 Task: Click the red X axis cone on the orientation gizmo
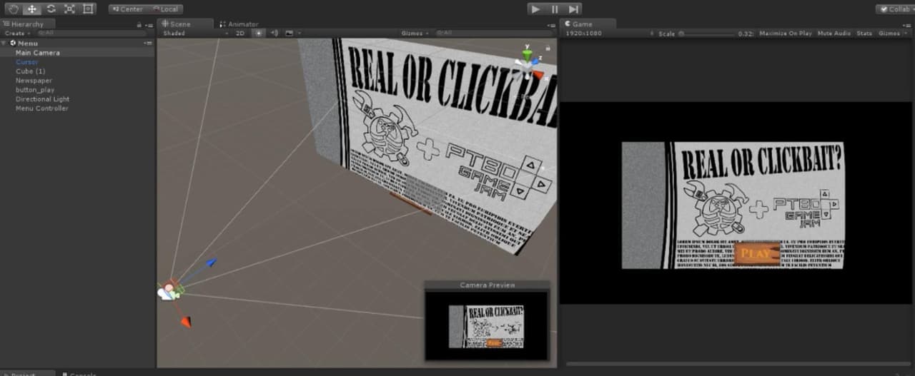538,74
